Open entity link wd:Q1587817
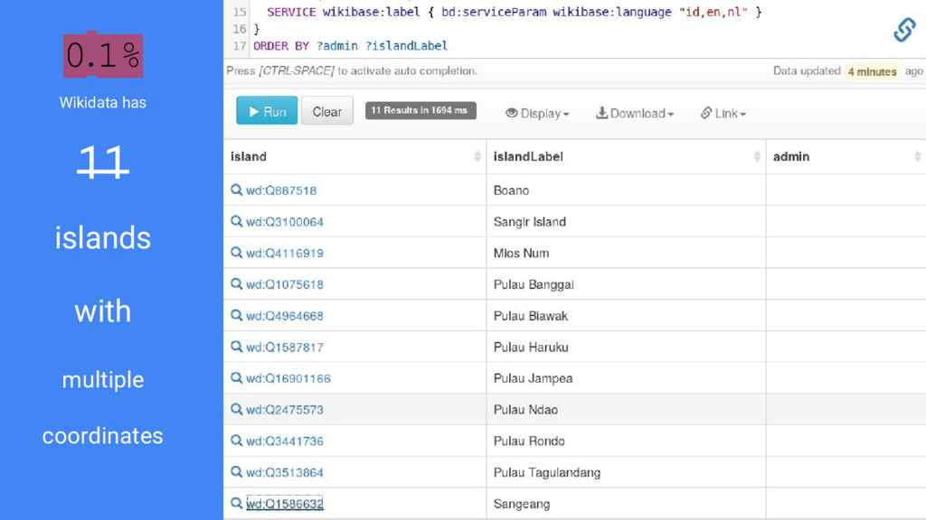 (x=285, y=348)
